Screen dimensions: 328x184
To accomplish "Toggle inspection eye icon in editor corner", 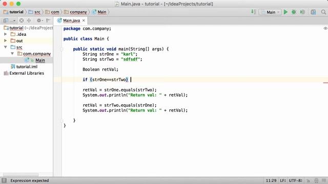I will (x=325, y=28).
